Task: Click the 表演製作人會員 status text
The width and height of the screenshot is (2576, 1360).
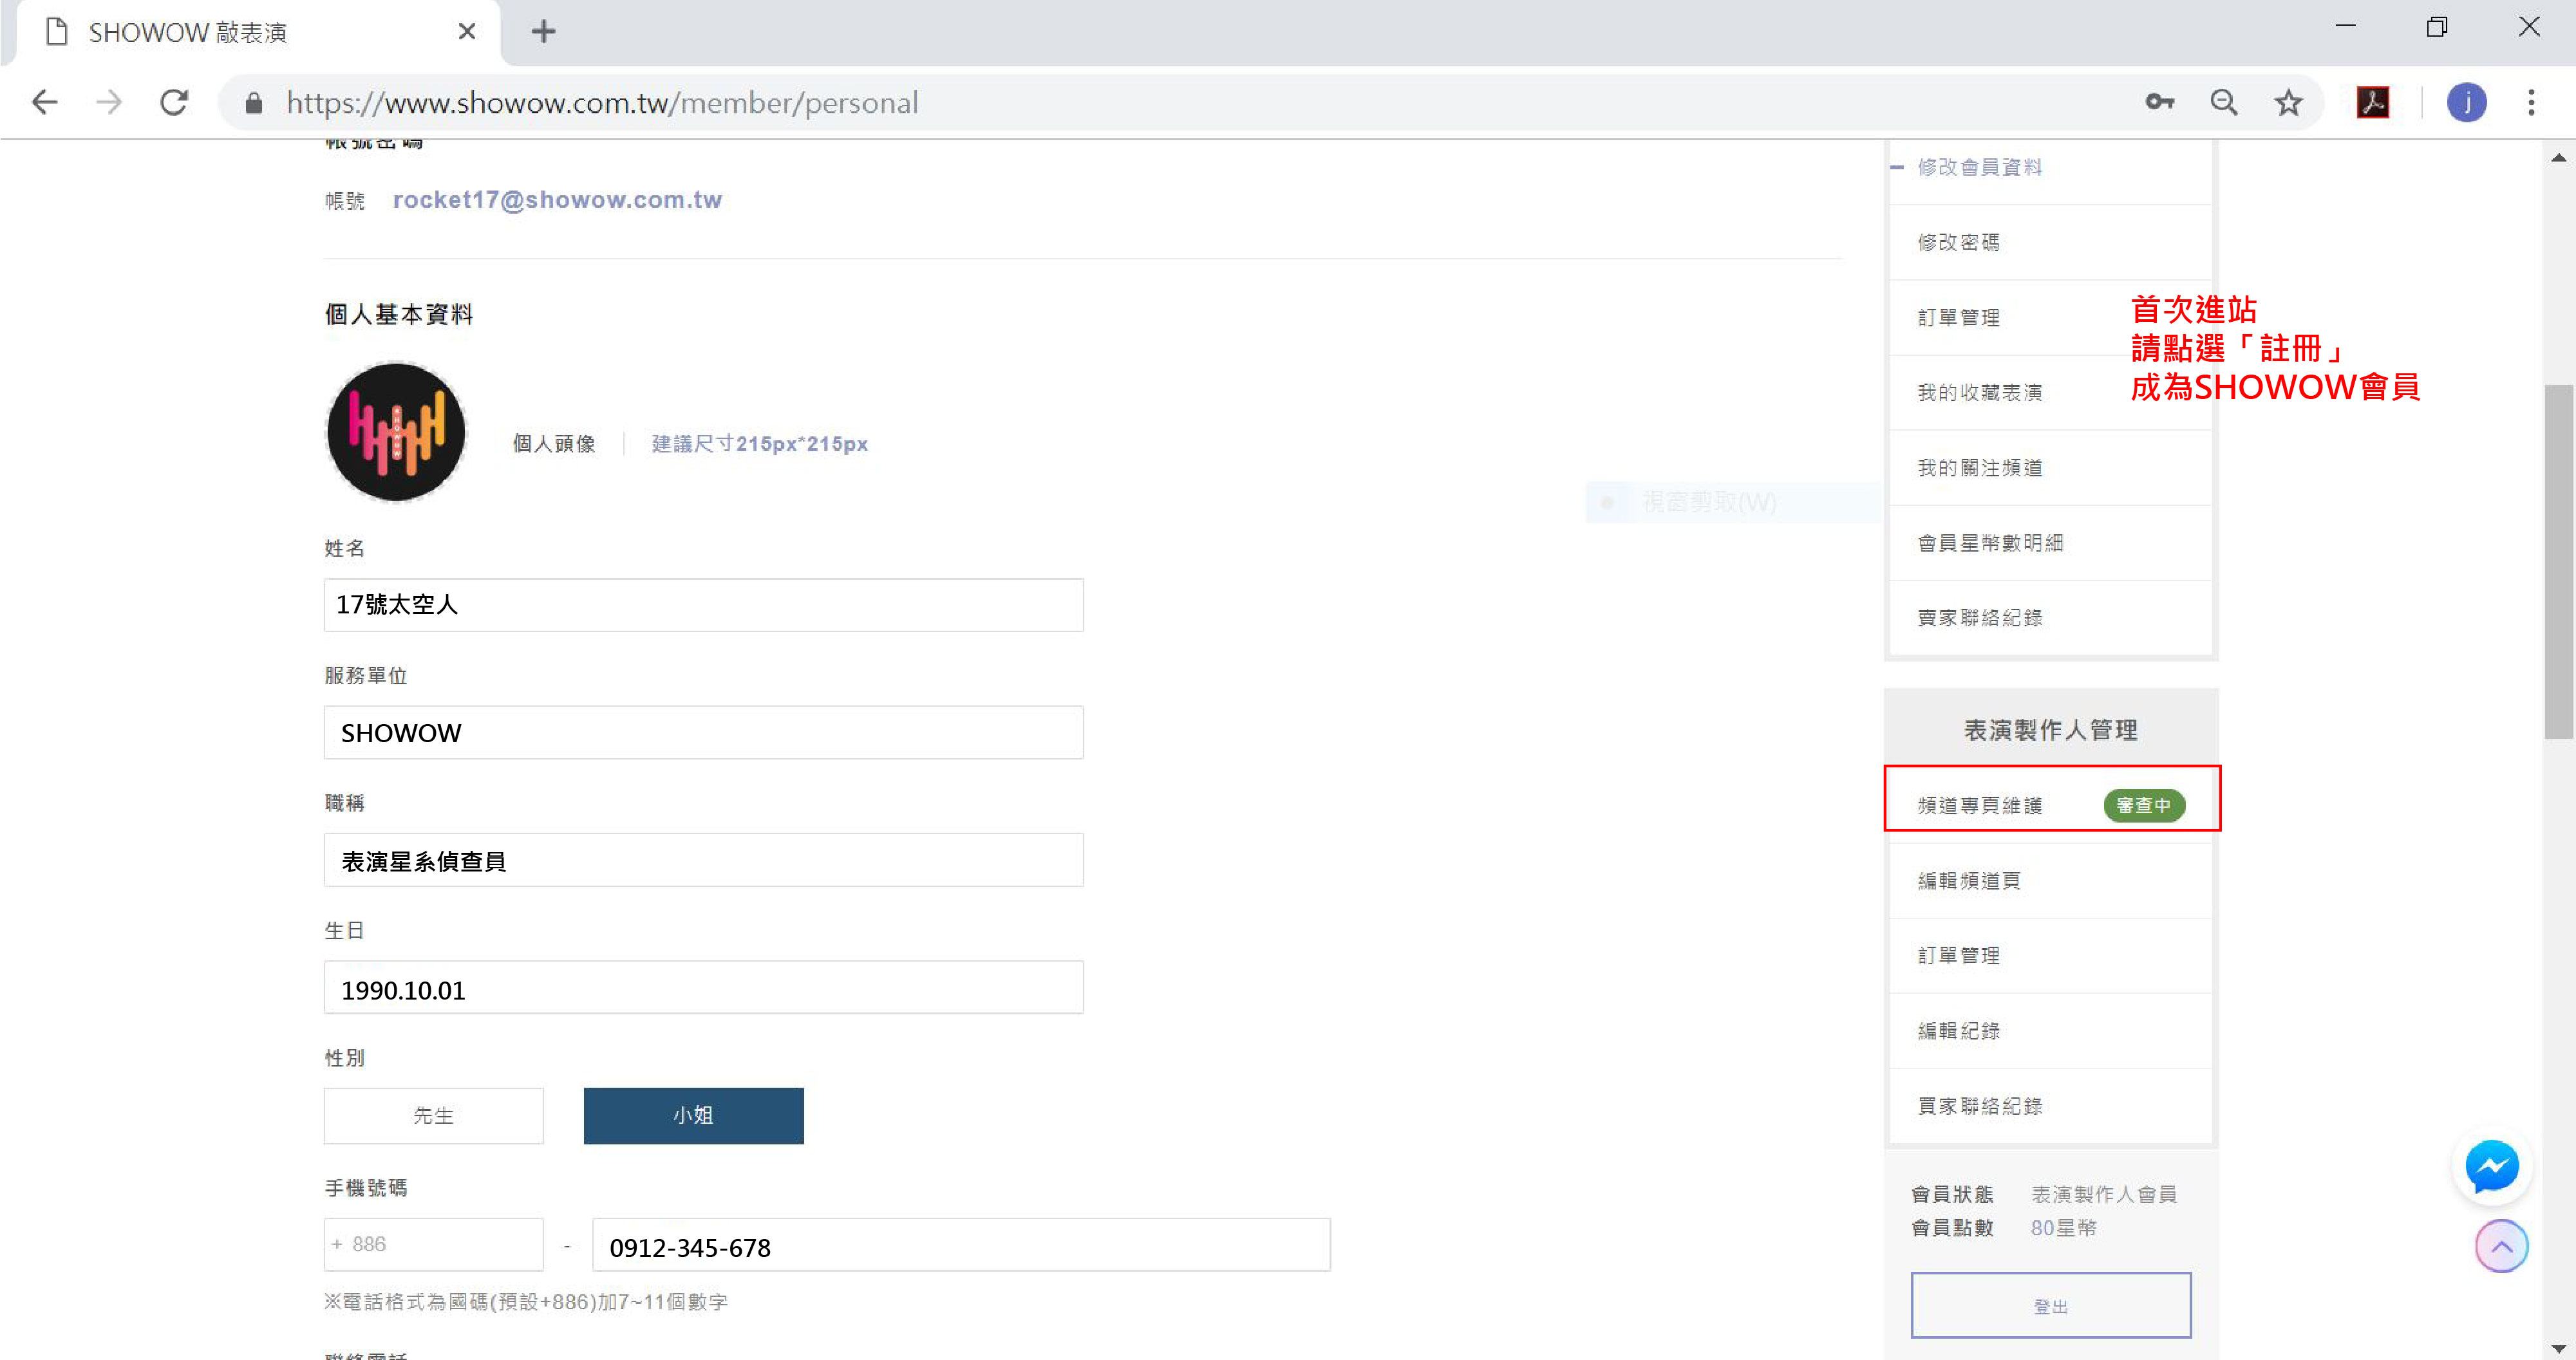Action: [x=2104, y=1195]
